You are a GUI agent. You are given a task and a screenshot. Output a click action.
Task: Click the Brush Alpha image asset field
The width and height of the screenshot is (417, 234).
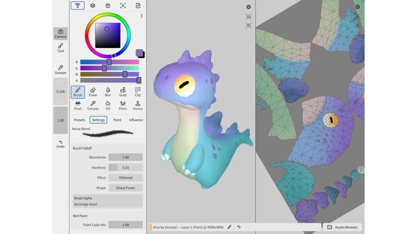tap(107, 201)
